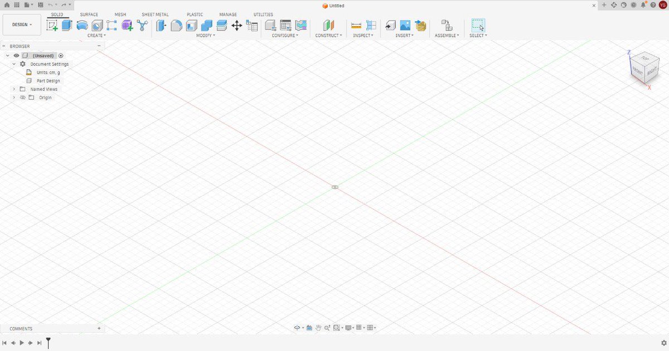Open the INSPECT dropdown menu
Image resolution: width=669 pixels, height=351 pixels.
(363, 36)
